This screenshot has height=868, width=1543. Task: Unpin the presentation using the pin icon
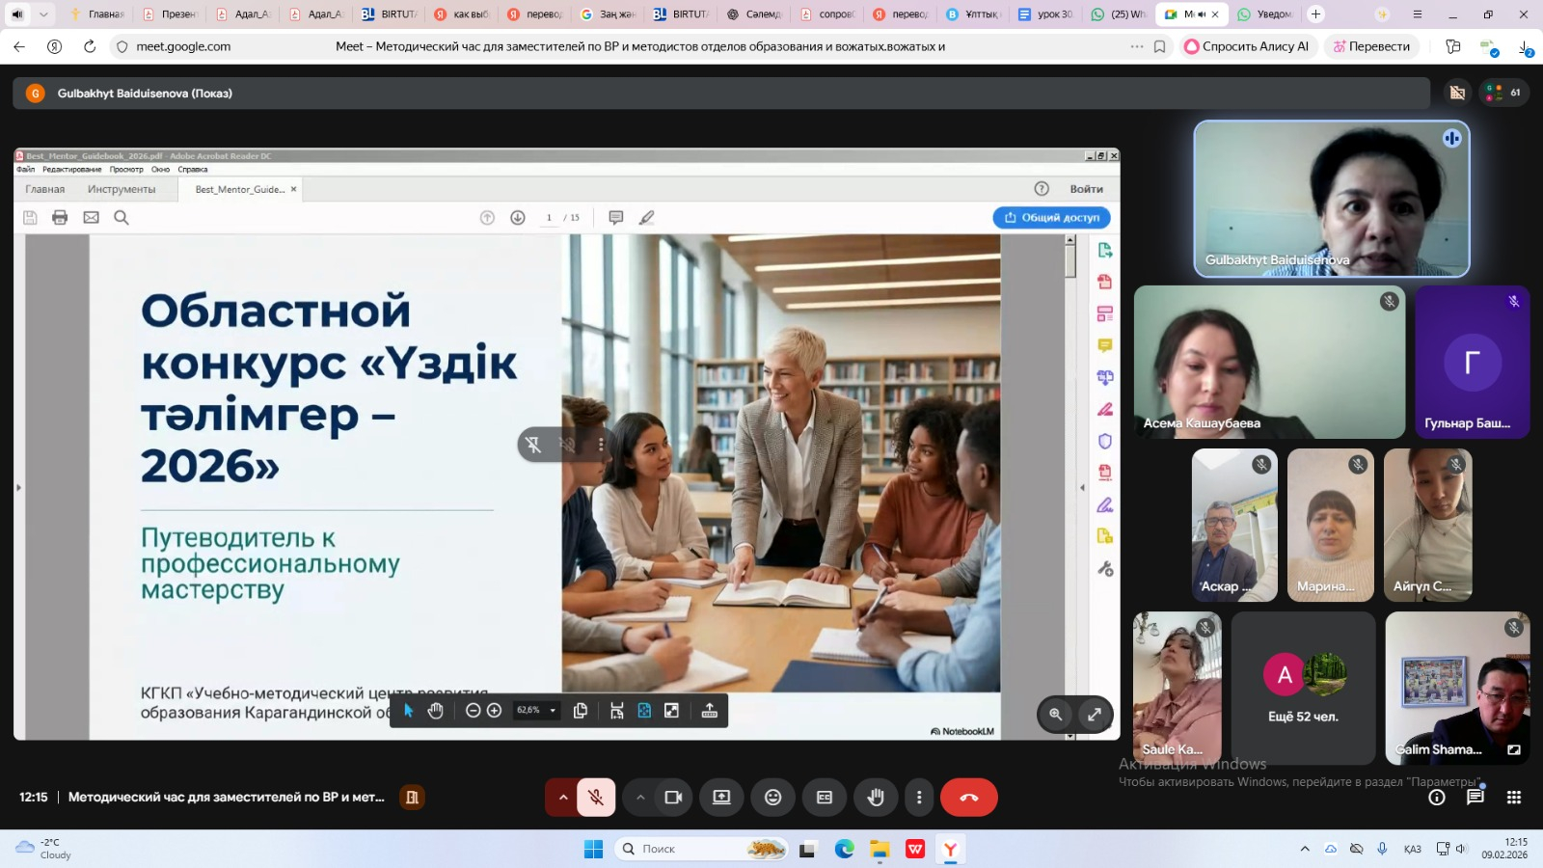point(533,445)
